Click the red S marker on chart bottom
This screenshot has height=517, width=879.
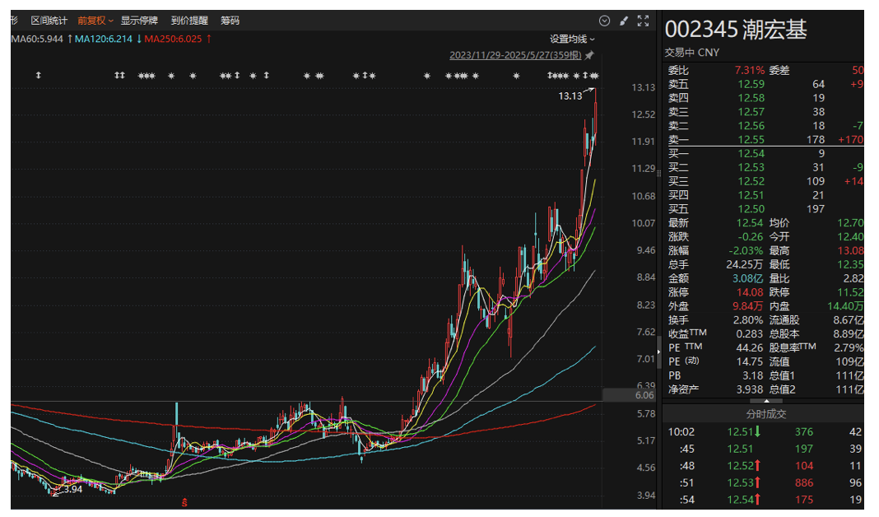point(184,502)
